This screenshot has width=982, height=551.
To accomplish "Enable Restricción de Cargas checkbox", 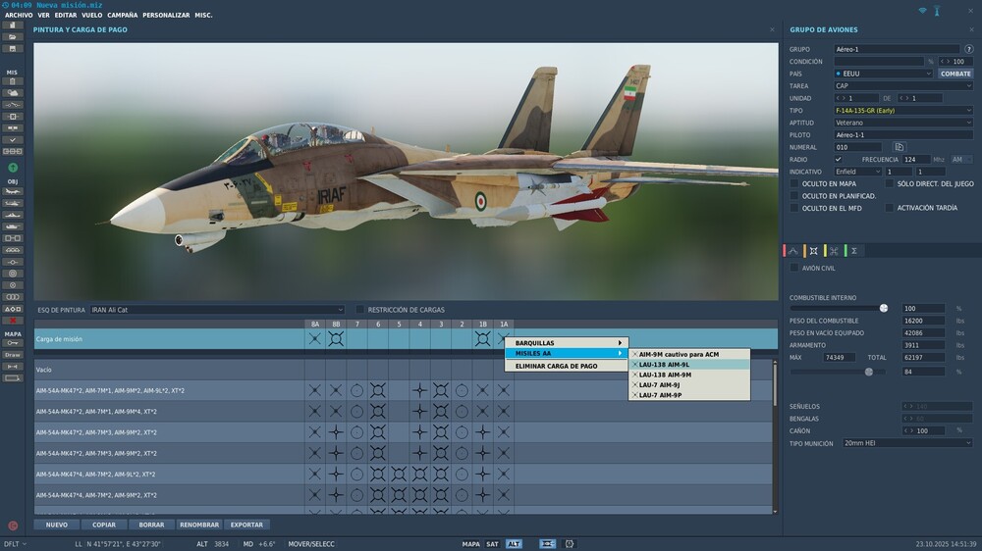I will (360, 310).
